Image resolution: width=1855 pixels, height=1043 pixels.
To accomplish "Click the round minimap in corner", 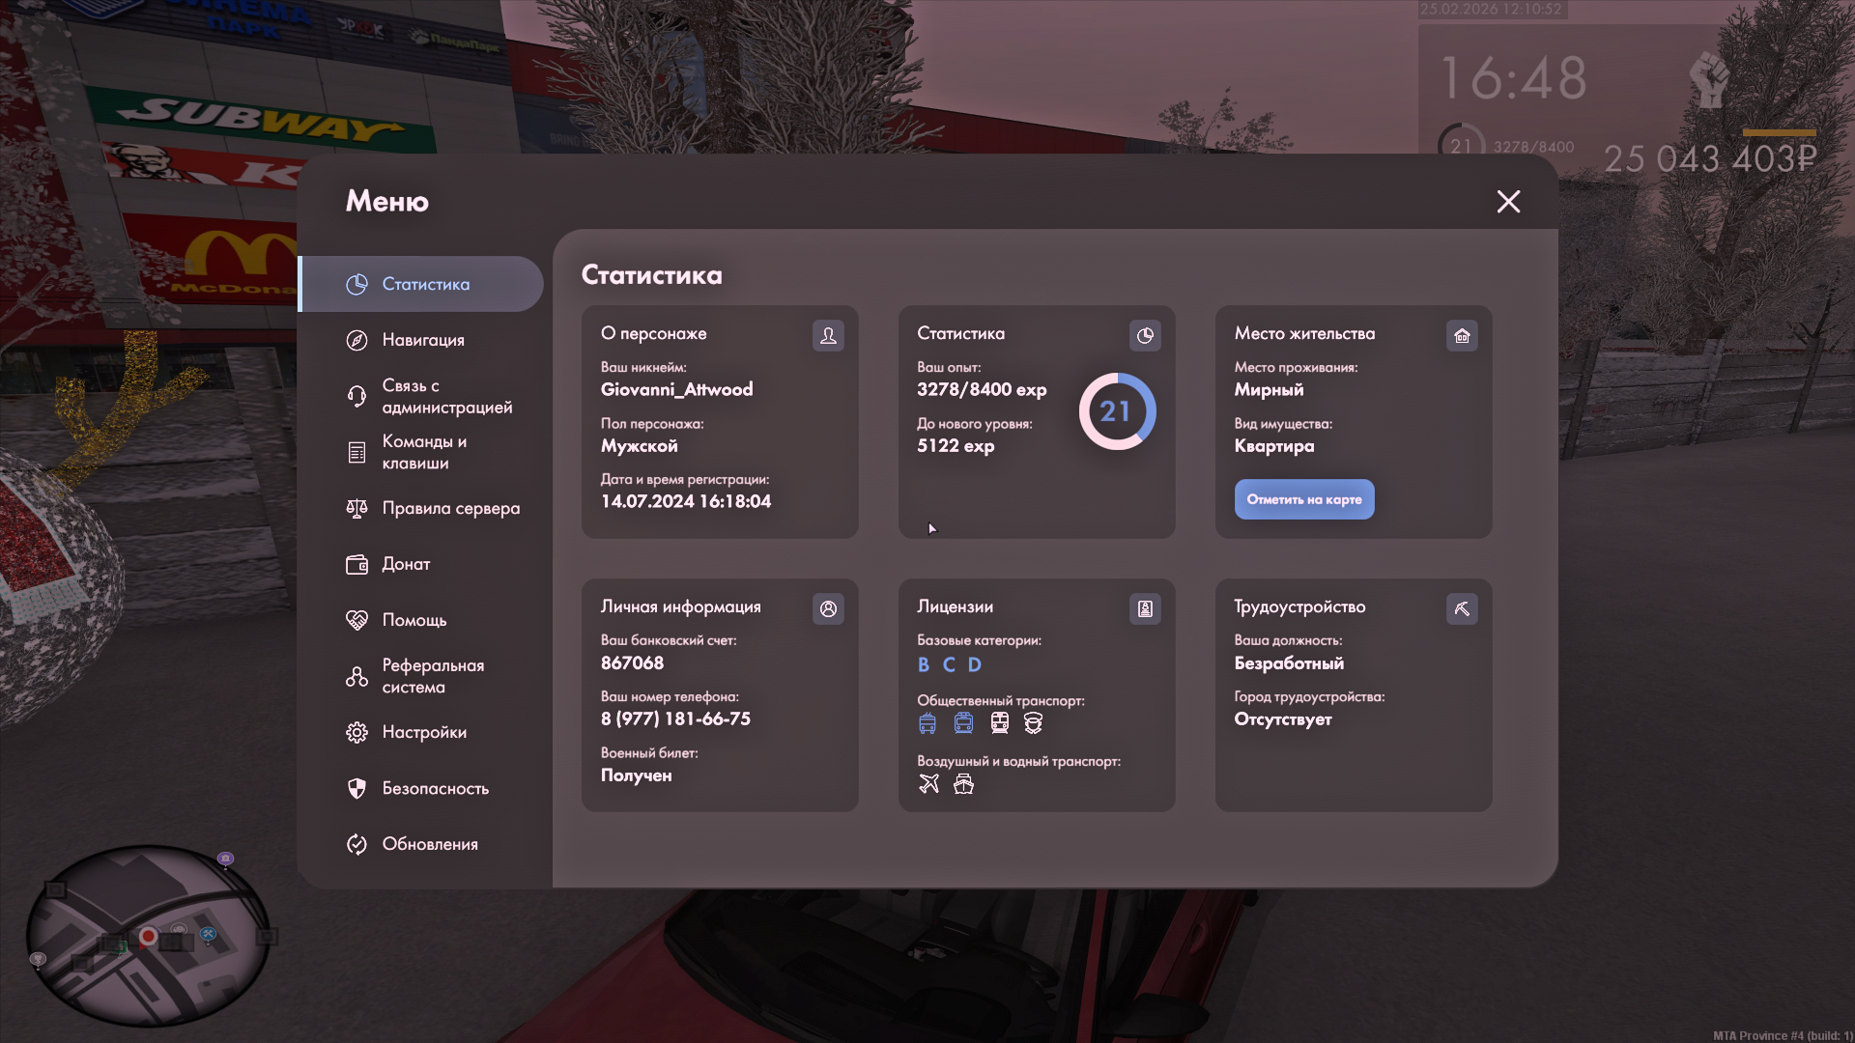I will tap(147, 935).
